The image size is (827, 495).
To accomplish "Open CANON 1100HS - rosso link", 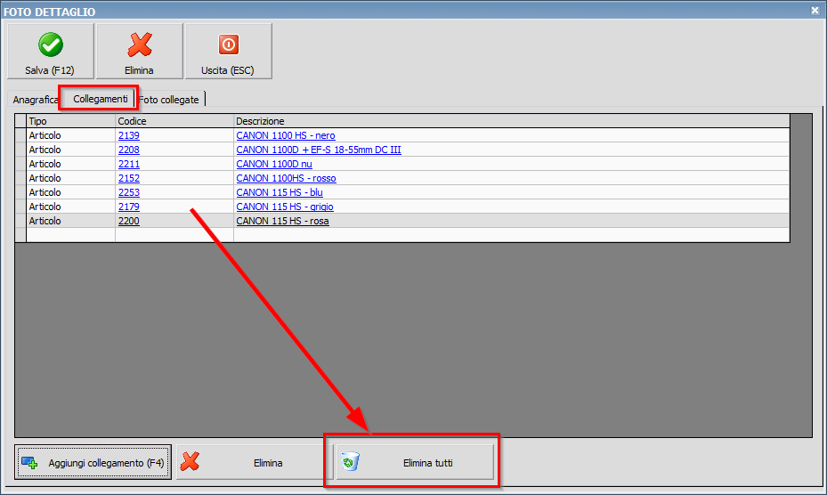I will tap(286, 178).
